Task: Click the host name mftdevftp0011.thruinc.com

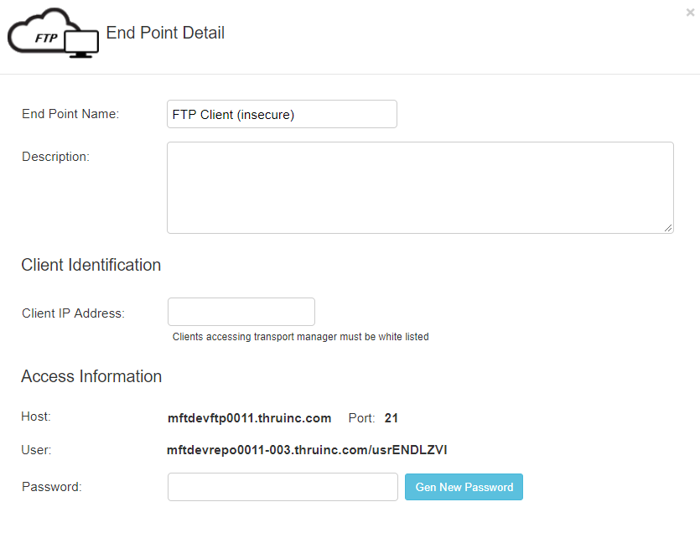Action: 249,418
